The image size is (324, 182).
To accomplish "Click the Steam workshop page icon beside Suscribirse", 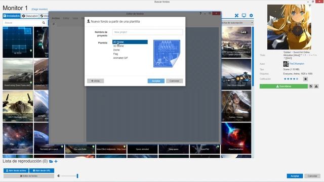I will [x=311, y=86].
